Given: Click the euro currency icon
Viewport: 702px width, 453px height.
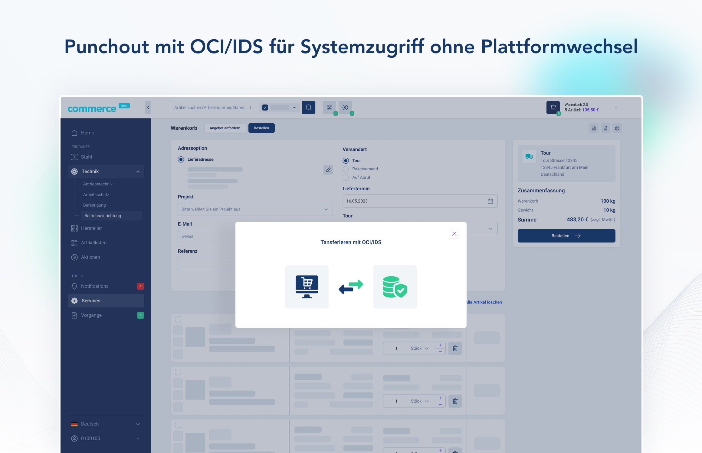Looking at the screenshot, I should pyautogui.click(x=345, y=108).
